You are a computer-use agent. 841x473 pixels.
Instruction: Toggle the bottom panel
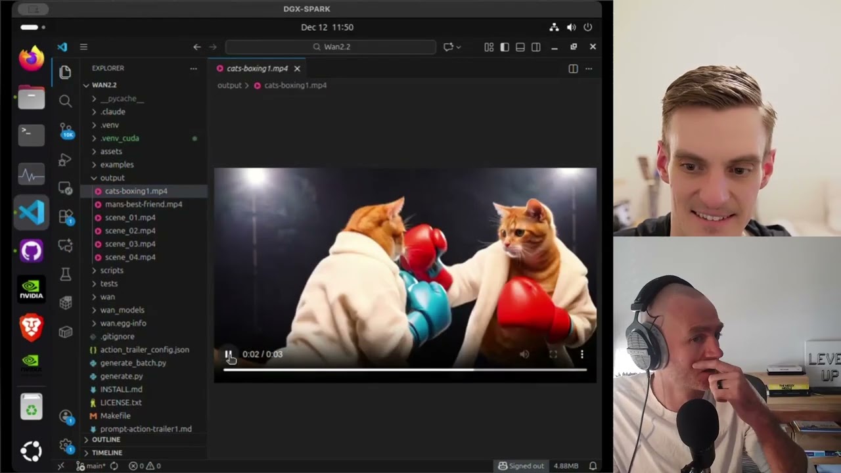coord(520,47)
